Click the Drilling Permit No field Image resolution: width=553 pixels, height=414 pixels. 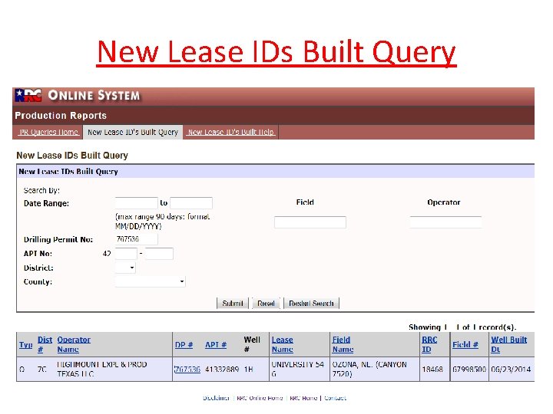136,239
